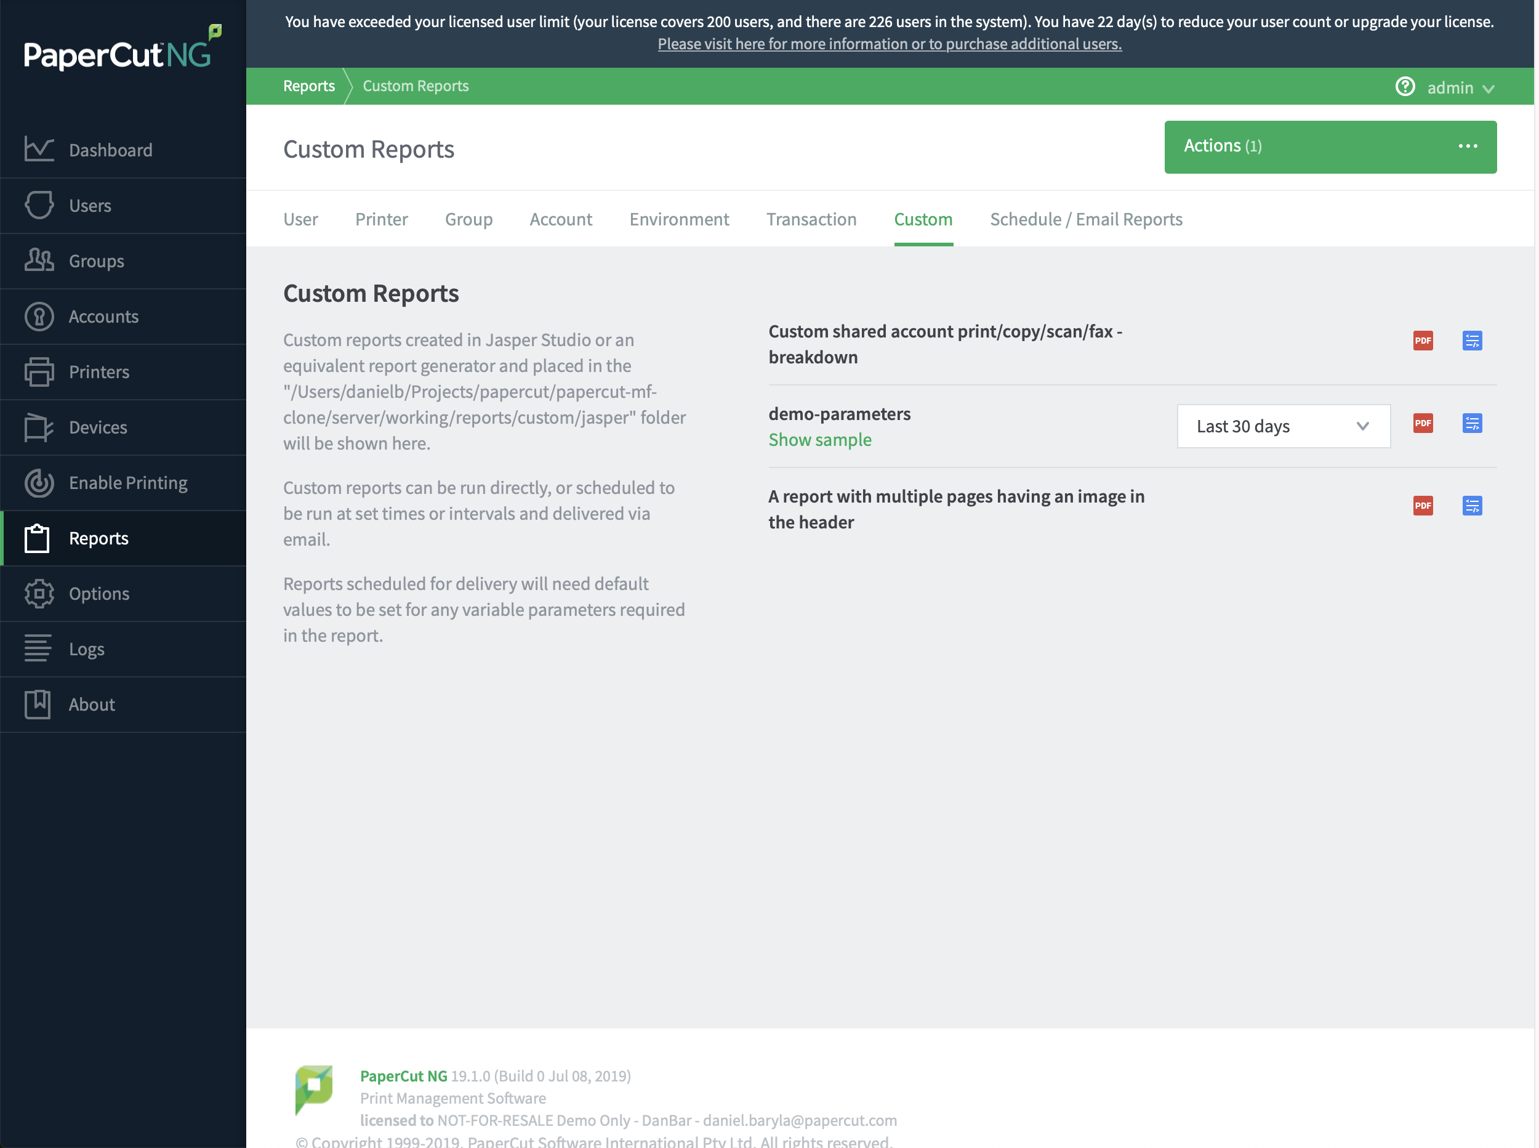
Task: Click the Dashboard chart icon in sidebar
Action: tap(39, 148)
